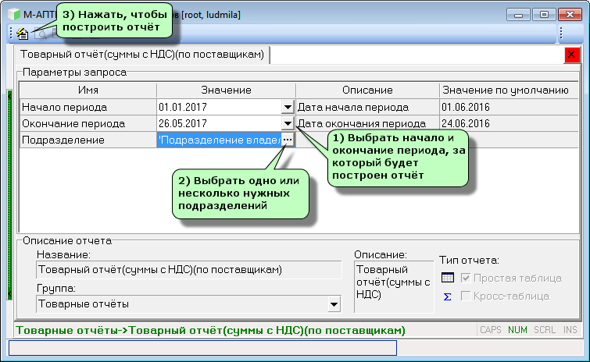Toggle the Простая таблица checkbox
590x362 pixels.
(466, 278)
